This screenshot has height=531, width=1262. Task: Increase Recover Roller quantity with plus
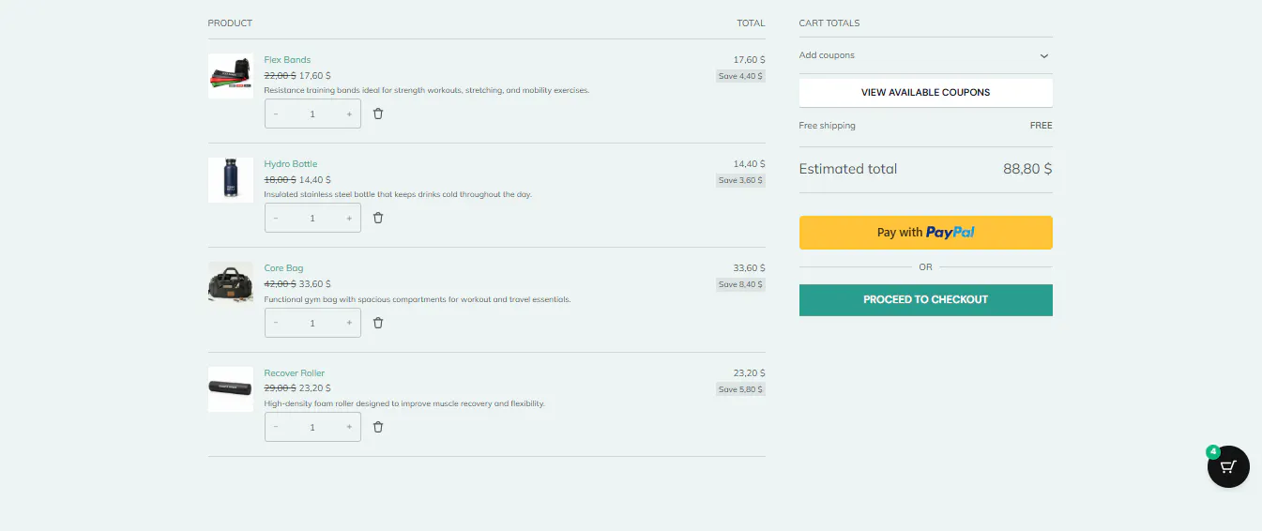pos(349,427)
